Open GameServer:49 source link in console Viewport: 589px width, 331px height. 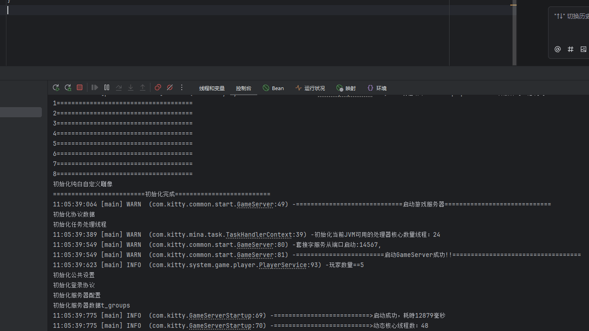255,204
